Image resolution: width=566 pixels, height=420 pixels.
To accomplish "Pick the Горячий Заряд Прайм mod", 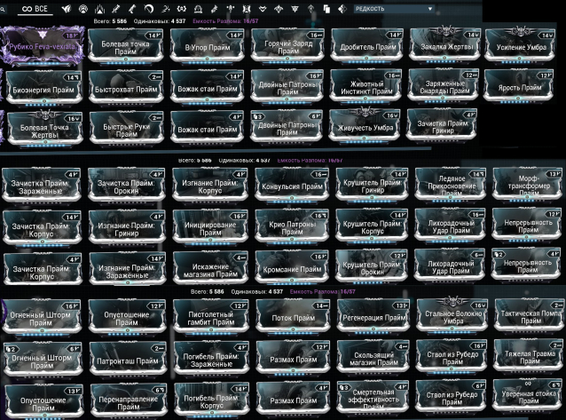I will point(287,46).
